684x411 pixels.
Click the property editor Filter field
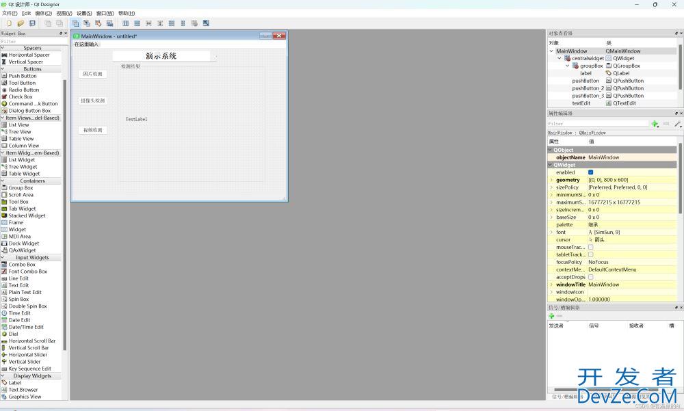pos(598,124)
